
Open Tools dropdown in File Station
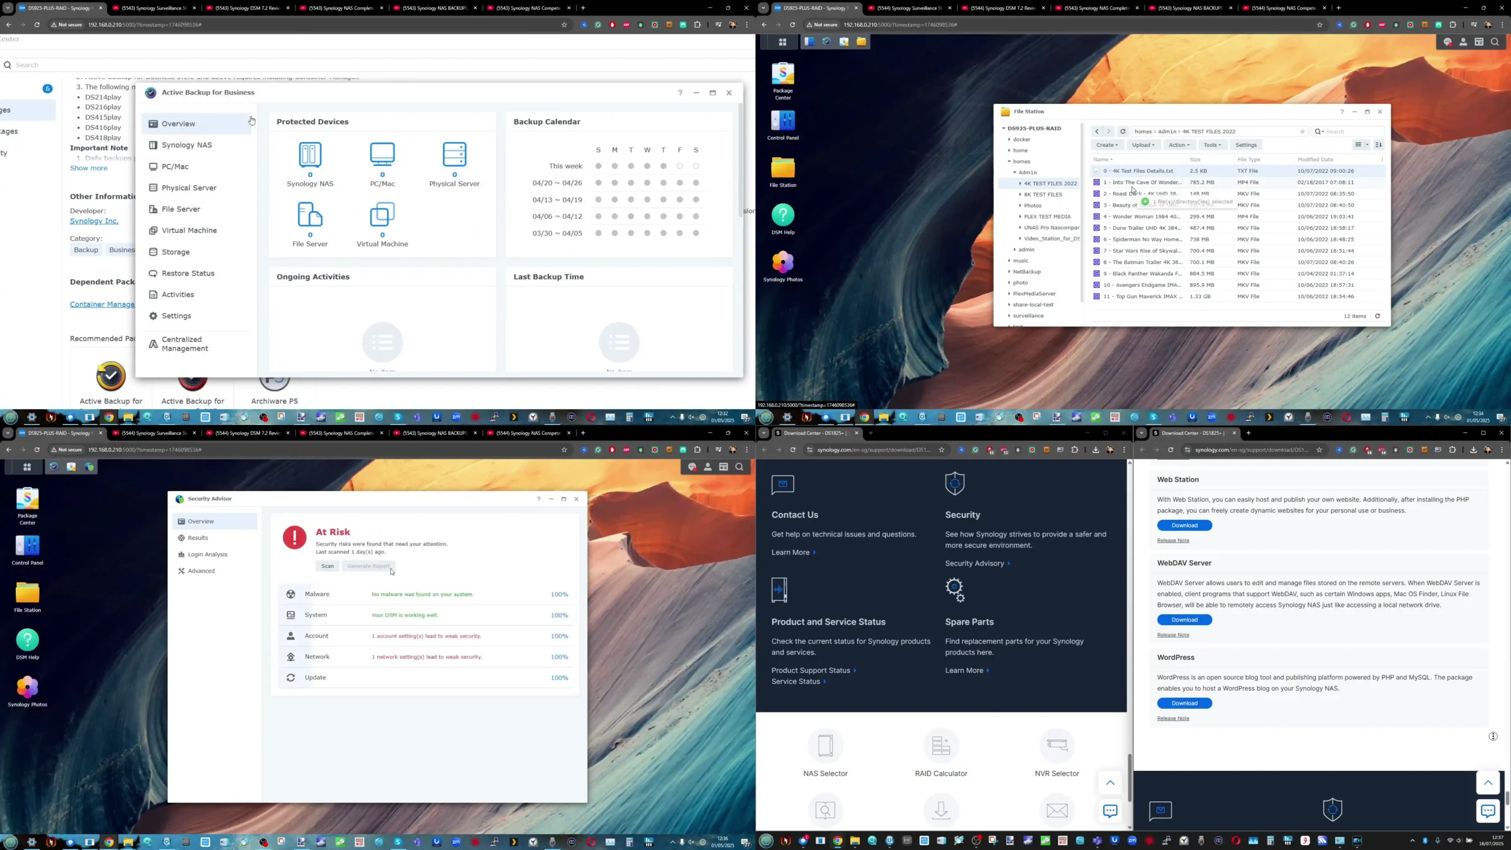pyautogui.click(x=1212, y=145)
